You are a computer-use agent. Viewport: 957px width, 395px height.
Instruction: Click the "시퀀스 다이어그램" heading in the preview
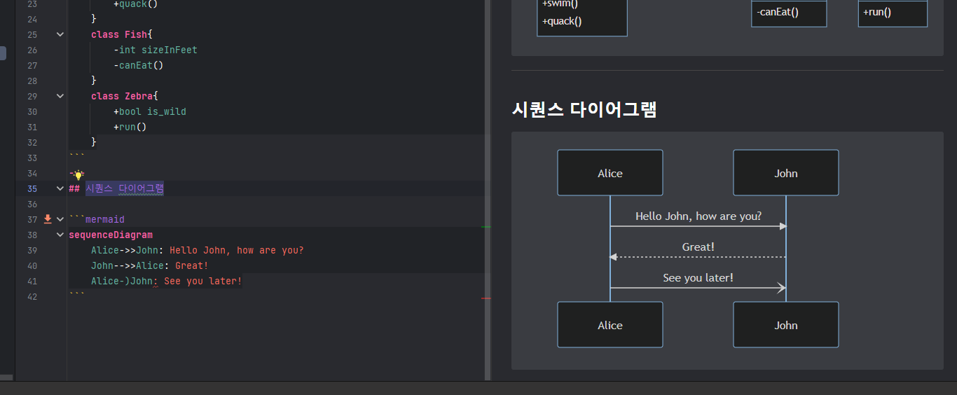[x=584, y=109]
